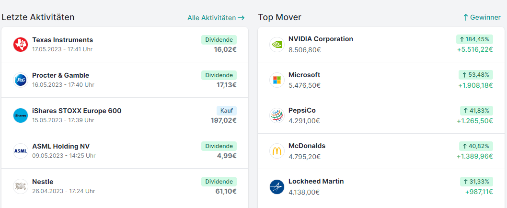Click the ASML logo icon

[x=21, y=151]
